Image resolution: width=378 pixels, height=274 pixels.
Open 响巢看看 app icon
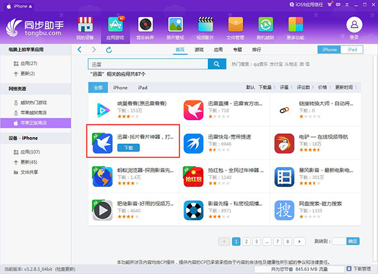pyautogui.click(x=103, y=110)
